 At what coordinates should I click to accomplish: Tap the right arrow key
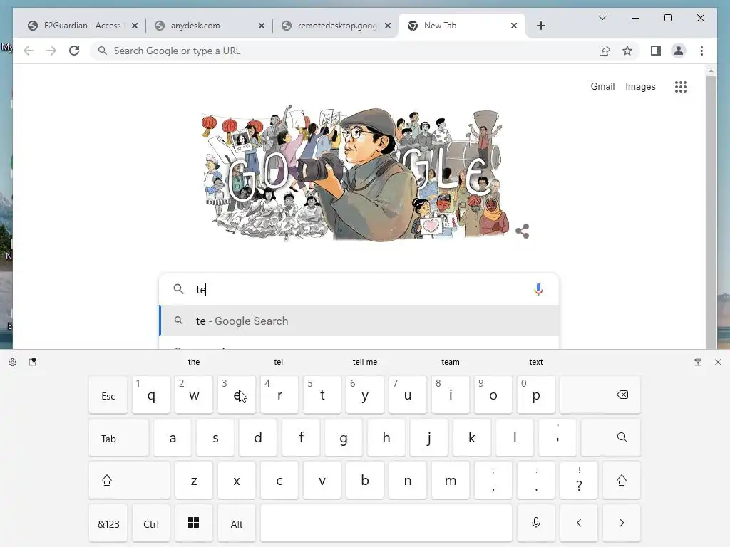point(622,523)
